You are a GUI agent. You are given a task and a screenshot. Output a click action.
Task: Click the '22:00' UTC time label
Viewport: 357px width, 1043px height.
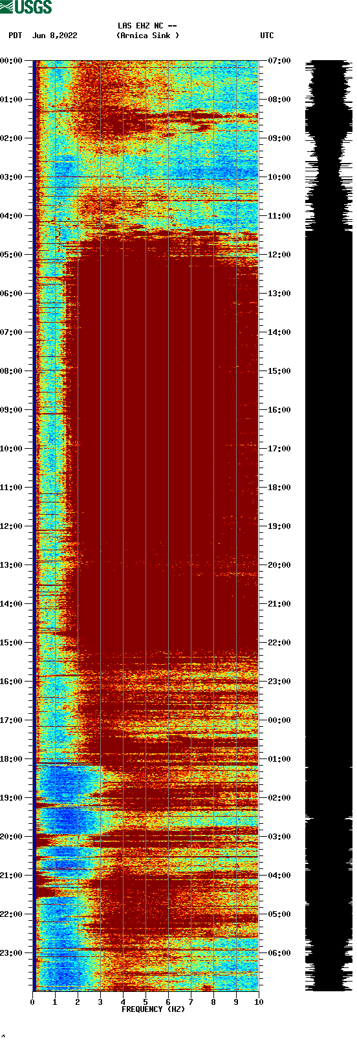(279, 643)
